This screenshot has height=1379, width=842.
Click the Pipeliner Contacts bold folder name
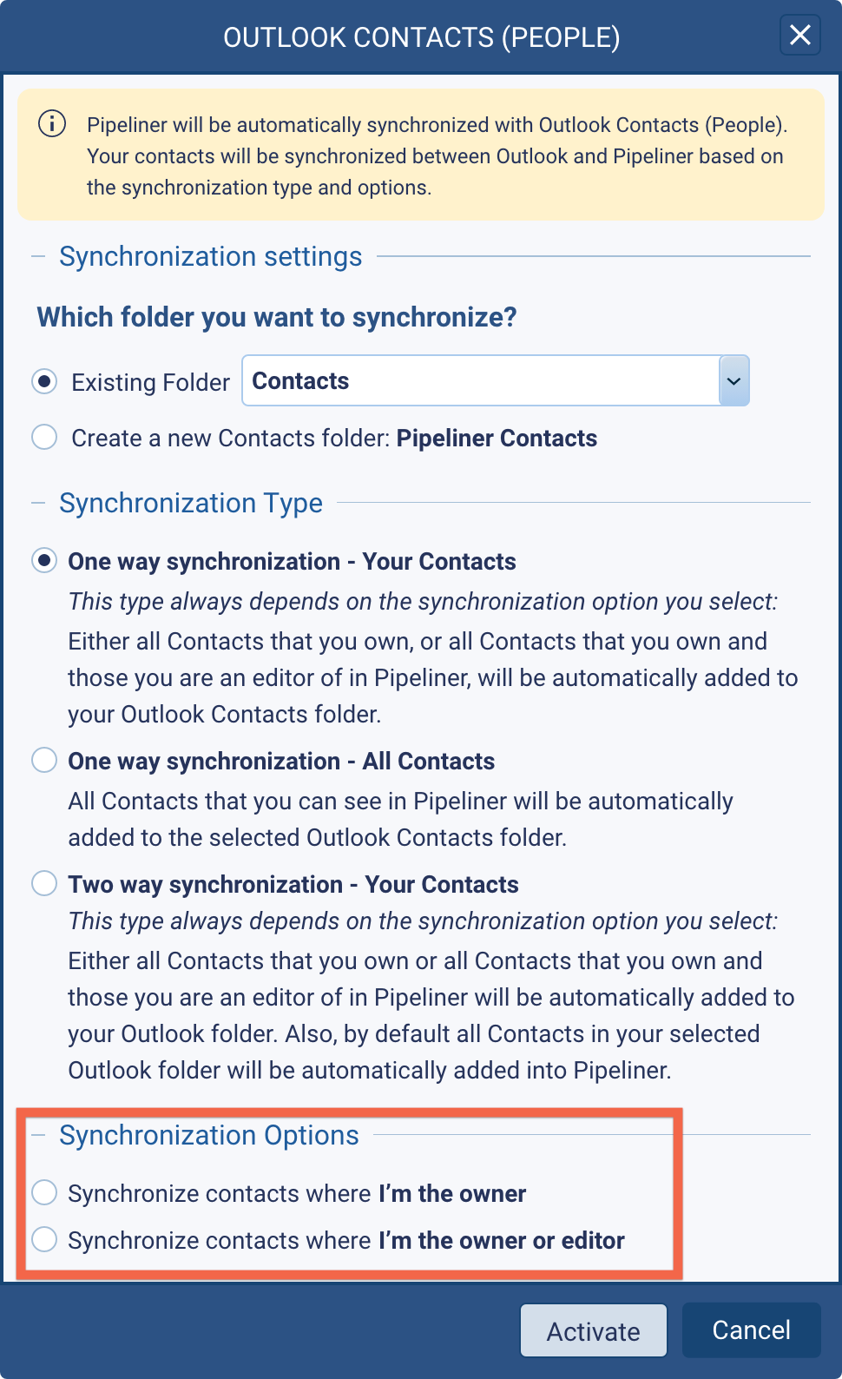[497, 438]
